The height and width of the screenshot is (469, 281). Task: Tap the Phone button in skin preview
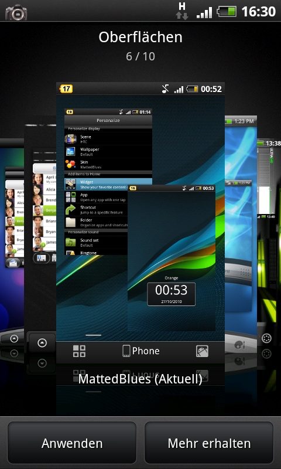141,351
